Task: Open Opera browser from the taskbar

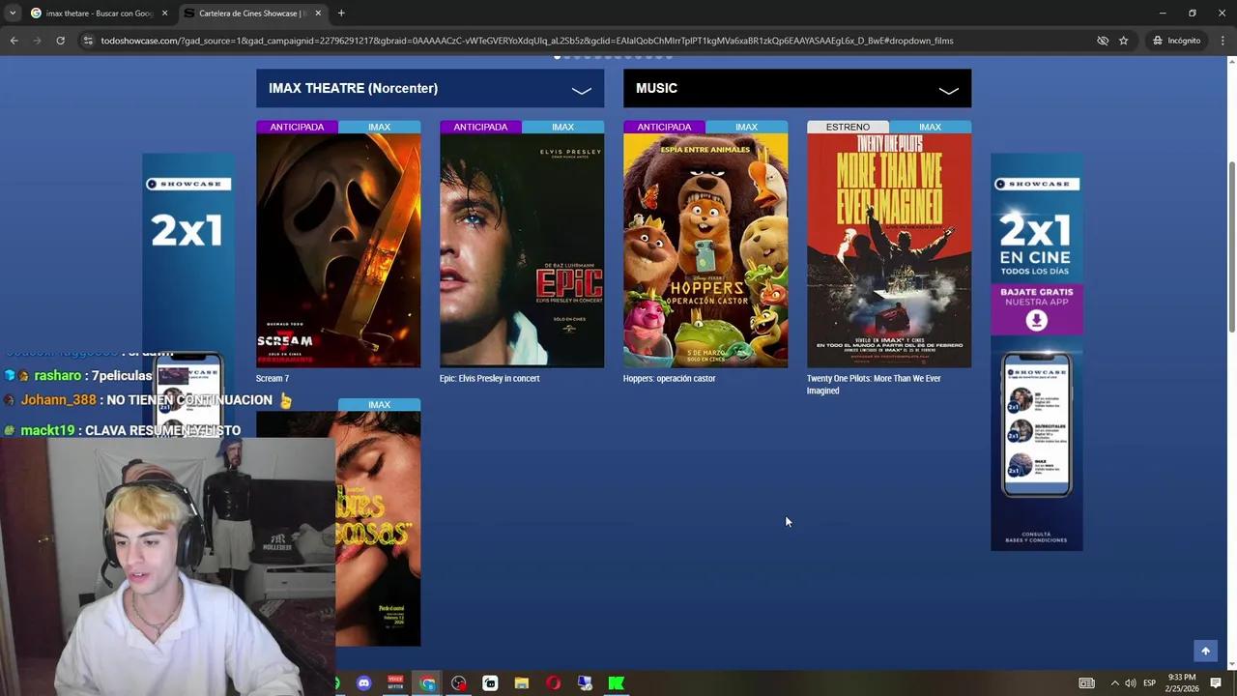Action: pyautogui.click(x=553, y=683)
